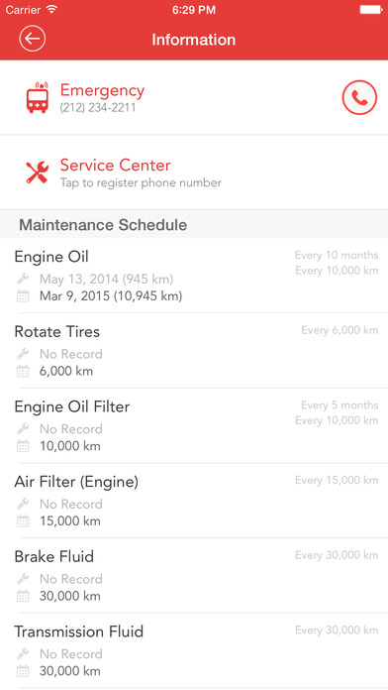388x690 pixels.
Task: Select the Rotate Tires entry
Action: [x=194, y=351]
